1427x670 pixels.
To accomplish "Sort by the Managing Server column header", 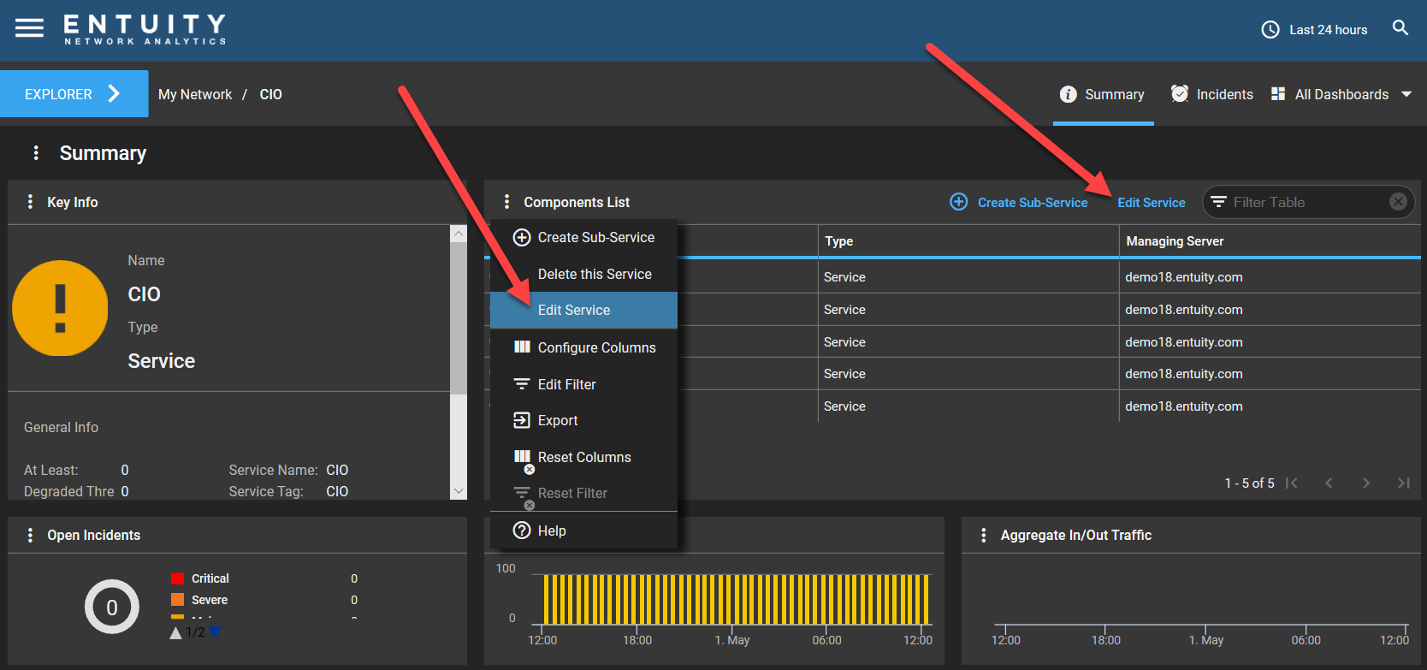I will [x=1270, y=241].
